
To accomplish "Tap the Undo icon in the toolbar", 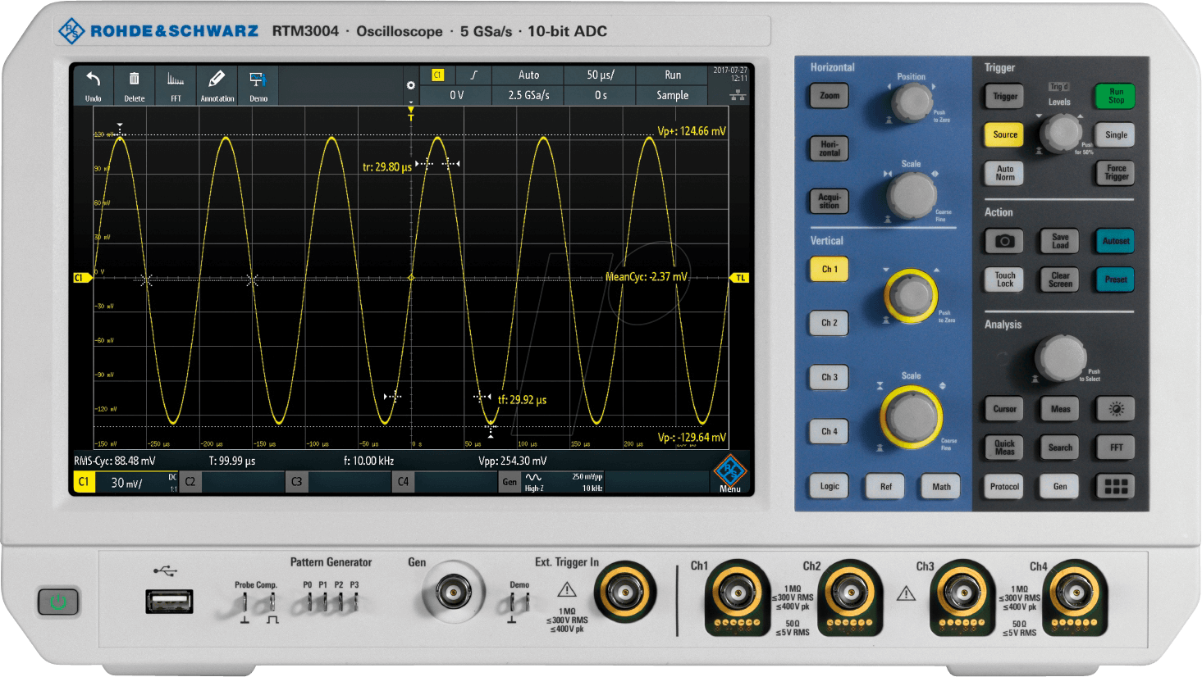I will (94, 84).
